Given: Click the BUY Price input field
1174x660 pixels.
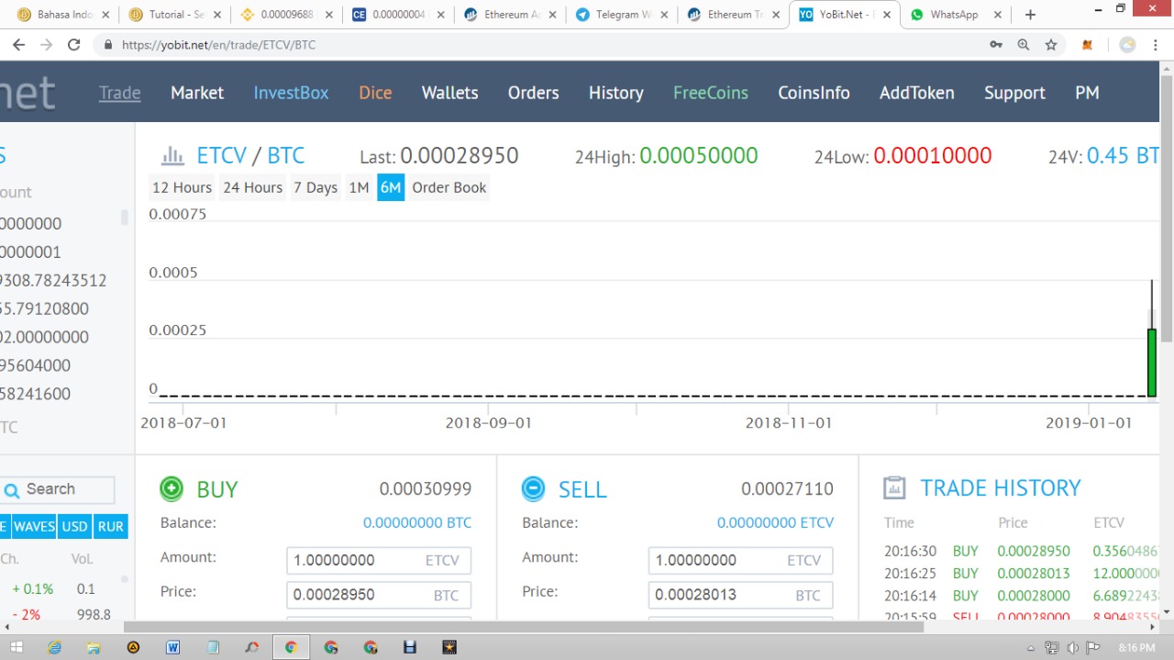Looking at the screenshot, I should point(379,595).
